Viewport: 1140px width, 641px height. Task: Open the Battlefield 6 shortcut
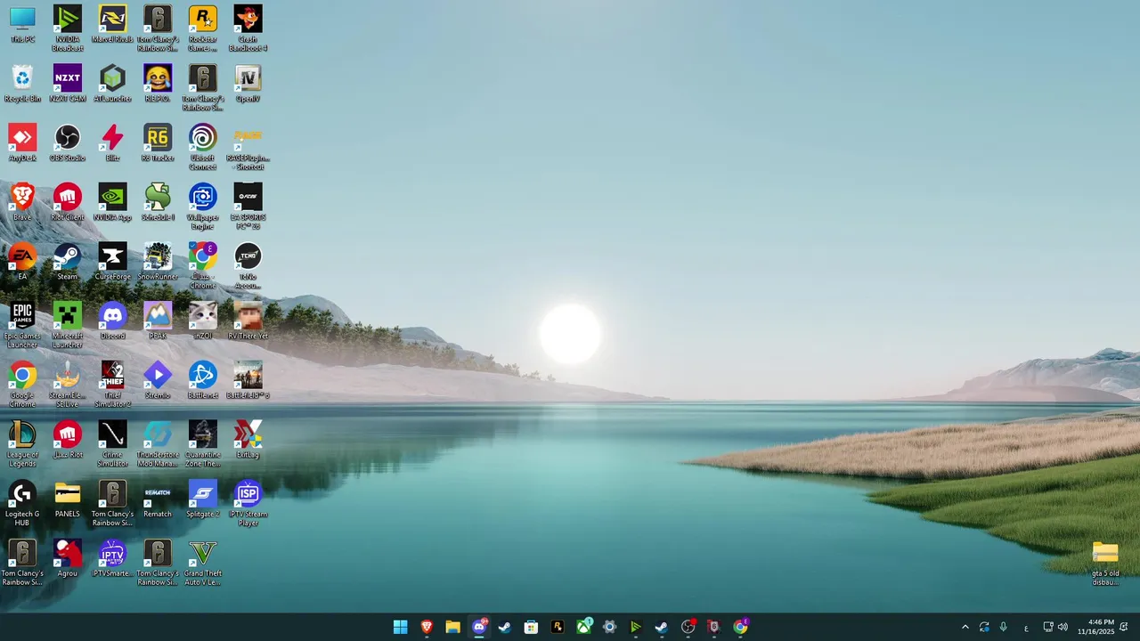coord(248,381)
